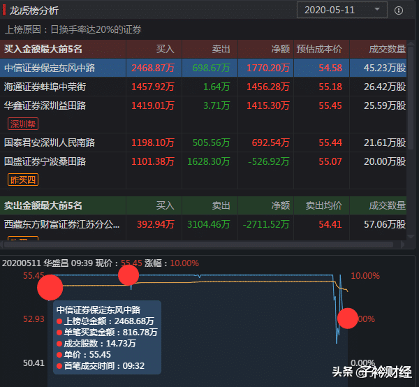Image resolution: width=419 pixels, height=387 pixels.
Task: Click the vertical scrollbar of the table
Action: pos(411,98)
